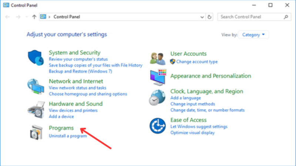
Task: Open Review your computer's status
Action: pos(78,59)
